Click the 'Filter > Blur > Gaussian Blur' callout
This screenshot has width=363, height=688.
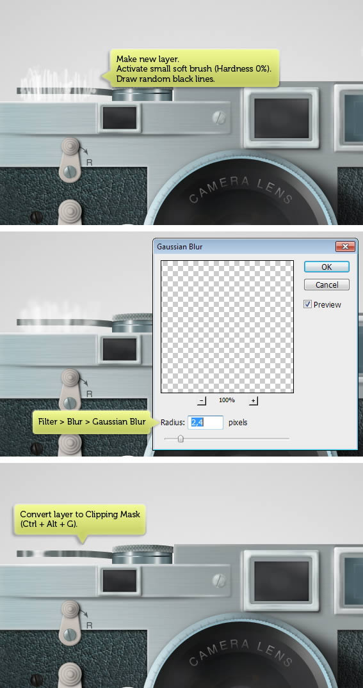92,422
